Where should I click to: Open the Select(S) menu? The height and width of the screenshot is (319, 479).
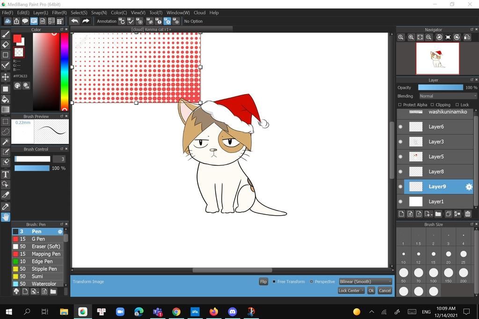(x=79, y=13)
